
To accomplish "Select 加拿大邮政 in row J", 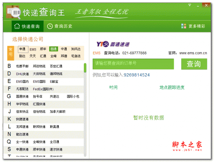I will tap(57, 112).
